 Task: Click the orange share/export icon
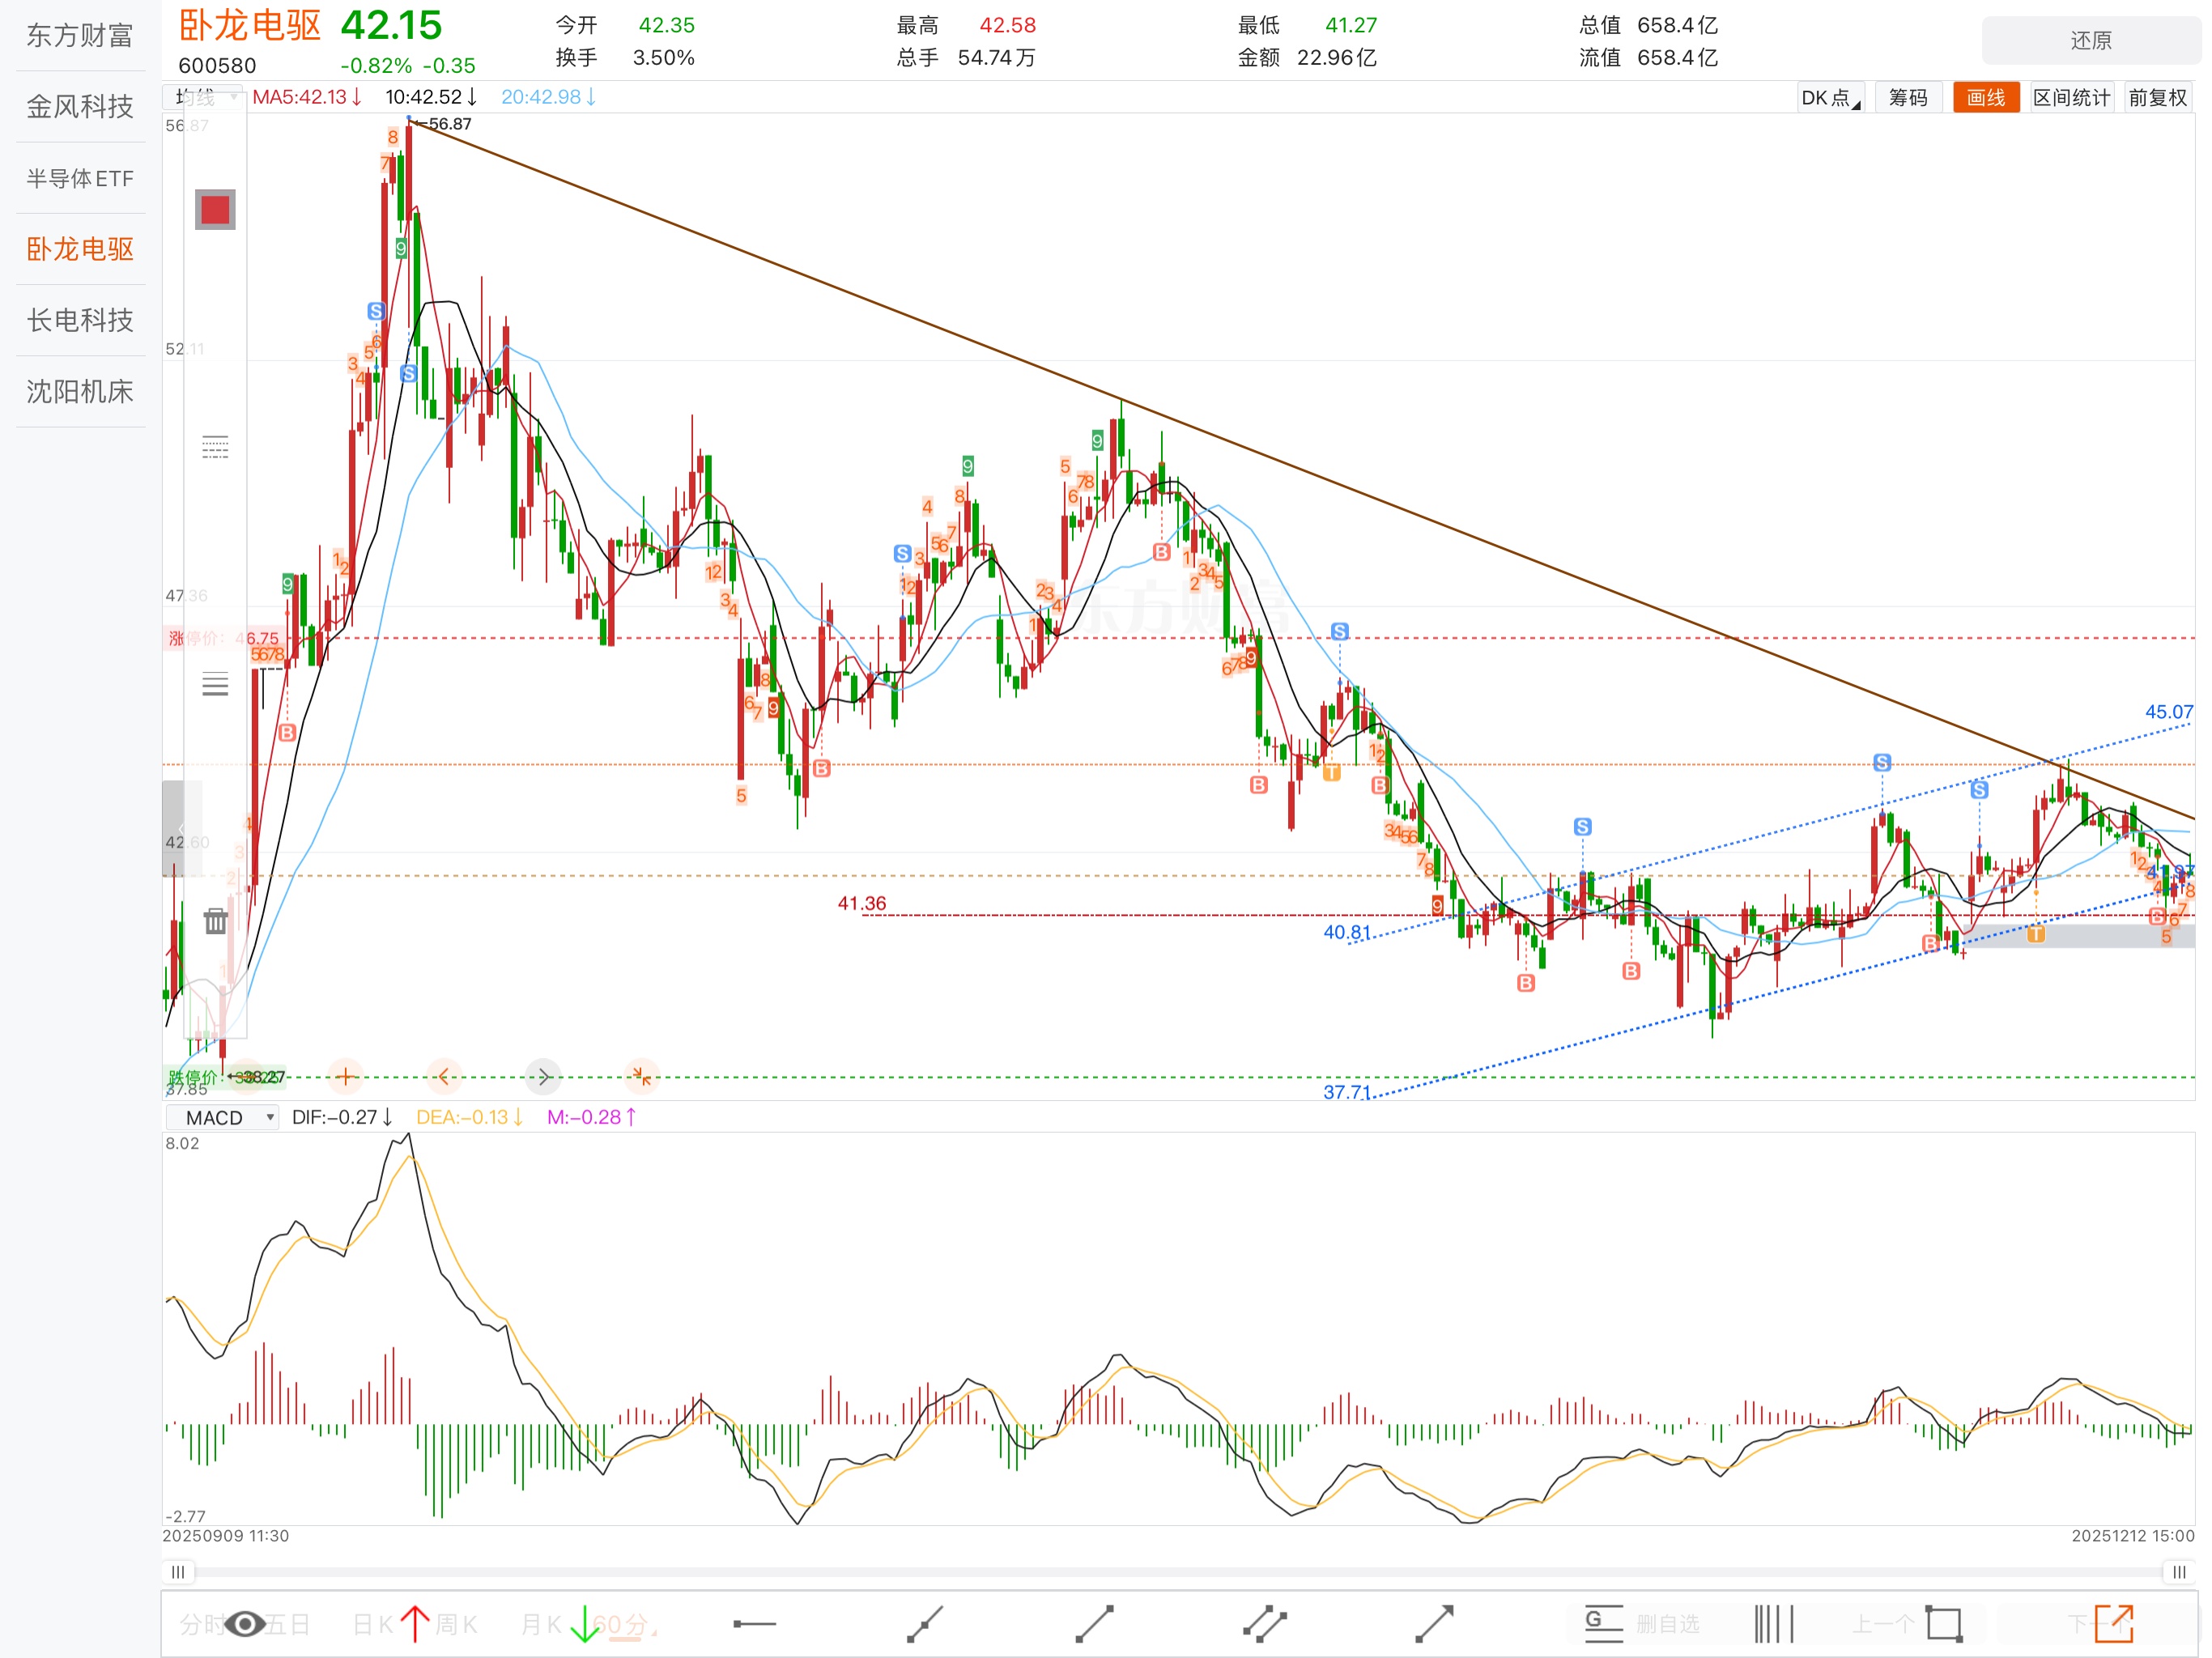coord(2113,1623)
